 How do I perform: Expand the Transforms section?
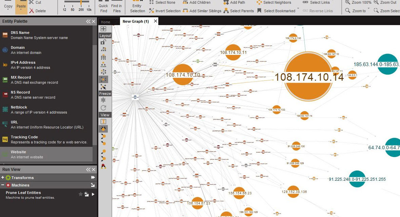point(3,178)
